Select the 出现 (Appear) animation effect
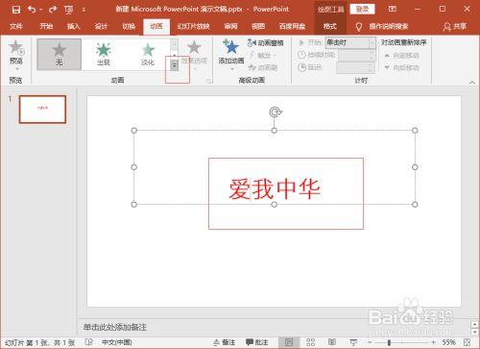 (104, 55)
